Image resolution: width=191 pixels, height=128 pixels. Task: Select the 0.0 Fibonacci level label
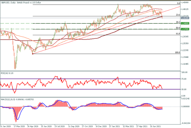[x=178, y=3]
